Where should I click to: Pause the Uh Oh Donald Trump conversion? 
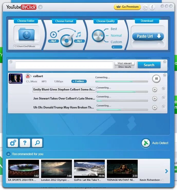click(x=155, y=107)
